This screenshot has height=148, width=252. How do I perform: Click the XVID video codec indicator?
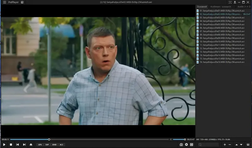coord(54,145)
